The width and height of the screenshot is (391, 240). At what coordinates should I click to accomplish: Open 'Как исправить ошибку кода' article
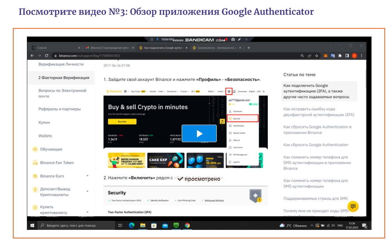point(318,112)
